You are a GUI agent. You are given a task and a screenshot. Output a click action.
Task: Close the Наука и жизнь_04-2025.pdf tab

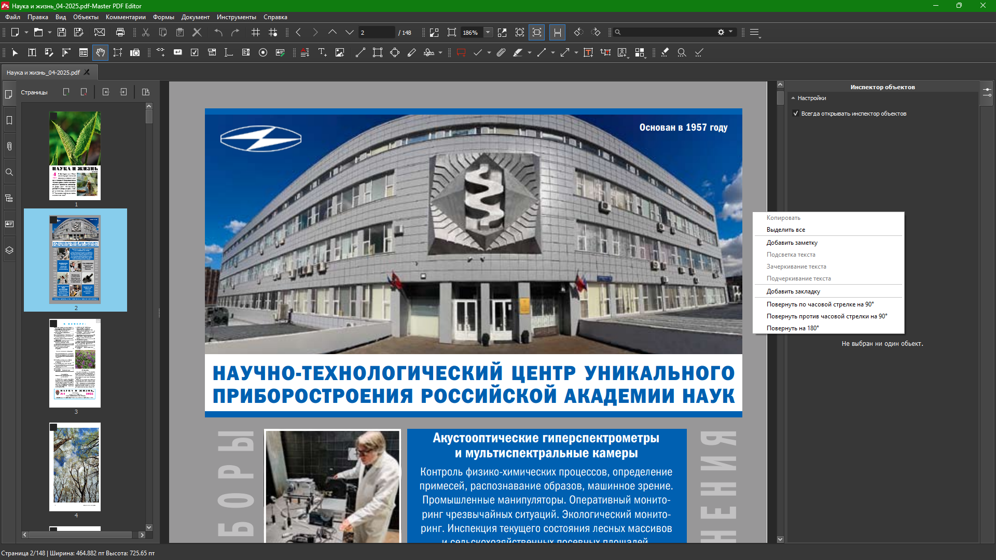coord(87,73)
